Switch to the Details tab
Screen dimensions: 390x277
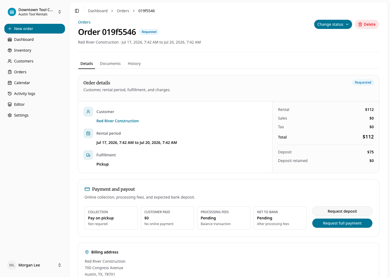pos(87,64)
